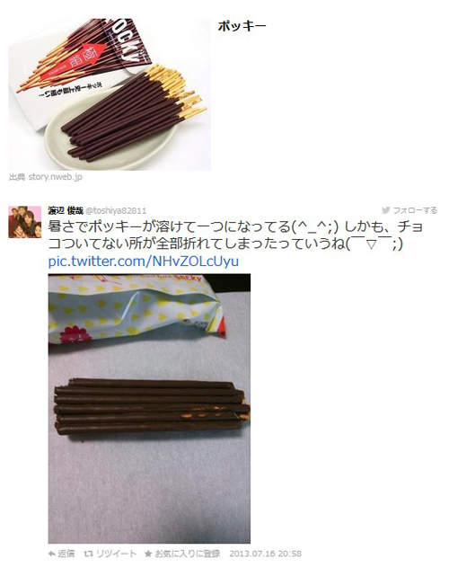The height and width of the screenshot is (576, 449).
Task: Open the user's profile avatar
Action: [24, 222]
